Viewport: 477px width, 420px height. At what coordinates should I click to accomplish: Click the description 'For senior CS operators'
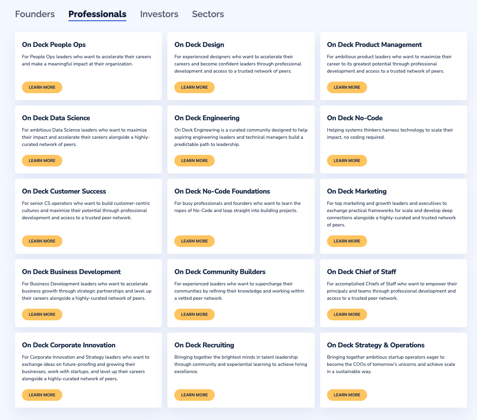(x=86, y=210)
